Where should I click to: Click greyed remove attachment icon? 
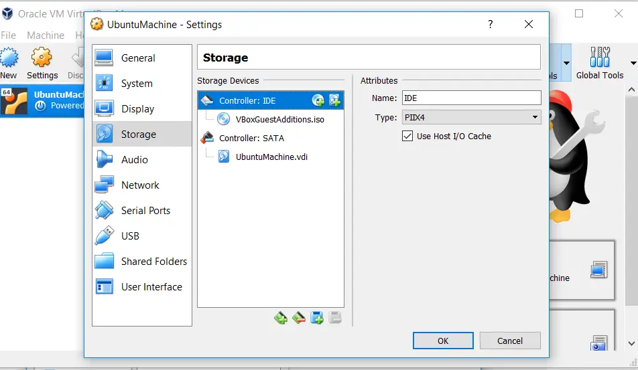tap(335, 318)
